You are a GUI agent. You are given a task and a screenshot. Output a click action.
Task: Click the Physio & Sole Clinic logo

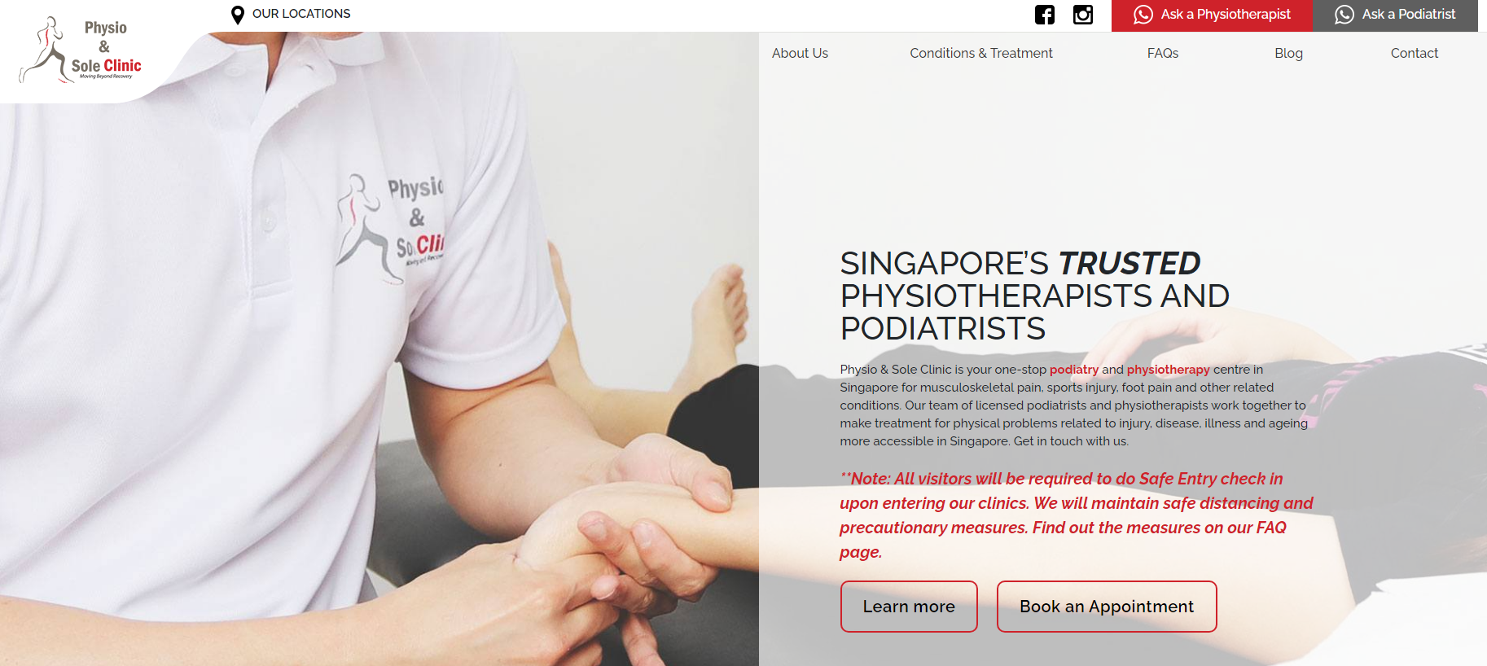coord(81,50)
